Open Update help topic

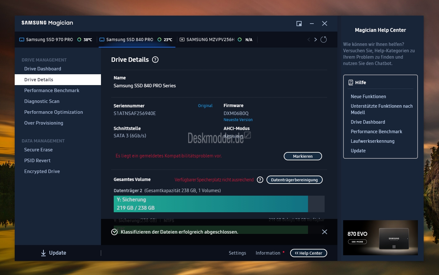tap(358, 151)
